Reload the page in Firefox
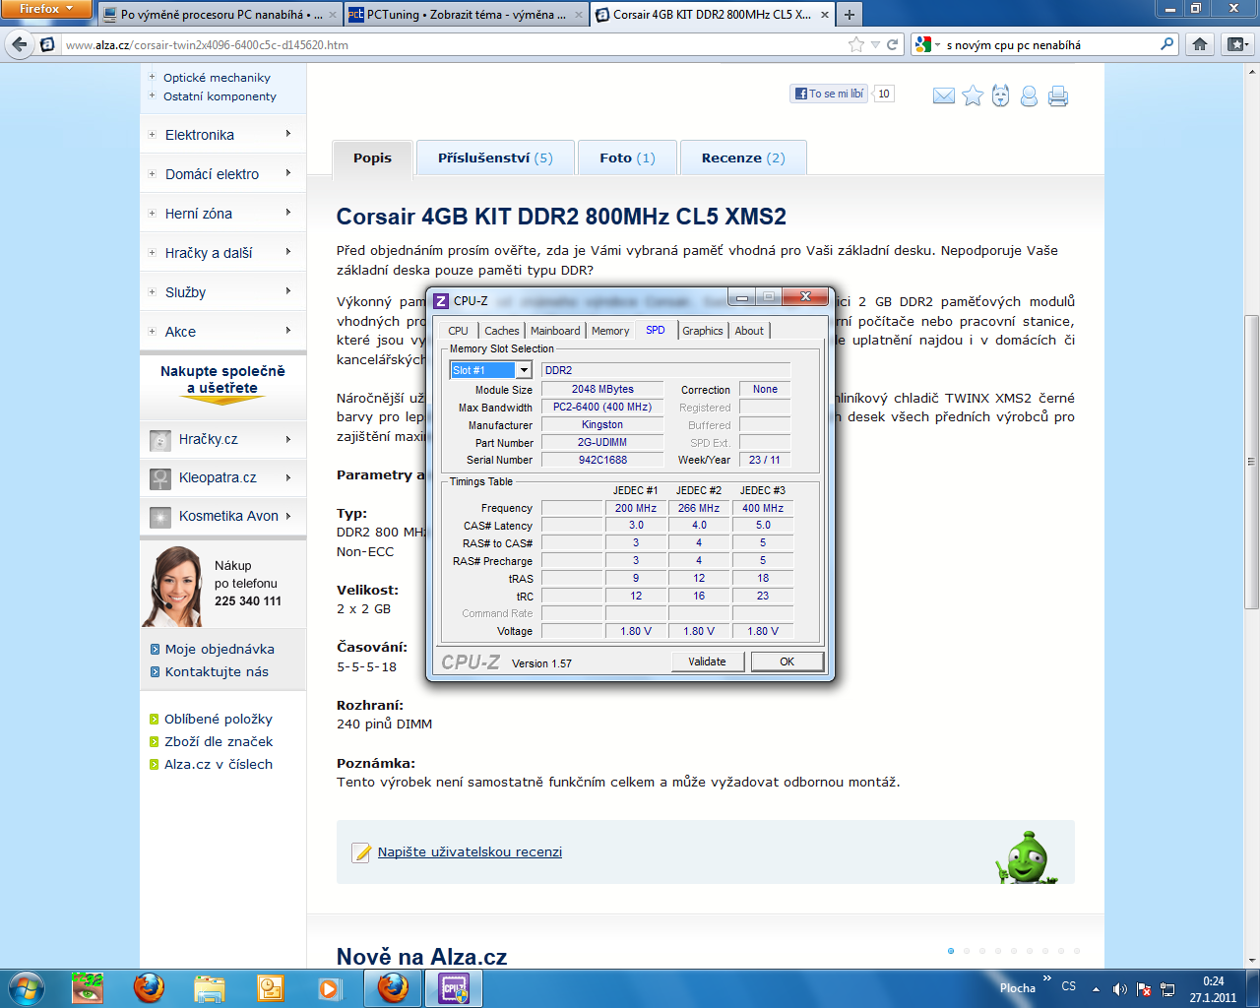1260x1008 pixels. (892, 44)
